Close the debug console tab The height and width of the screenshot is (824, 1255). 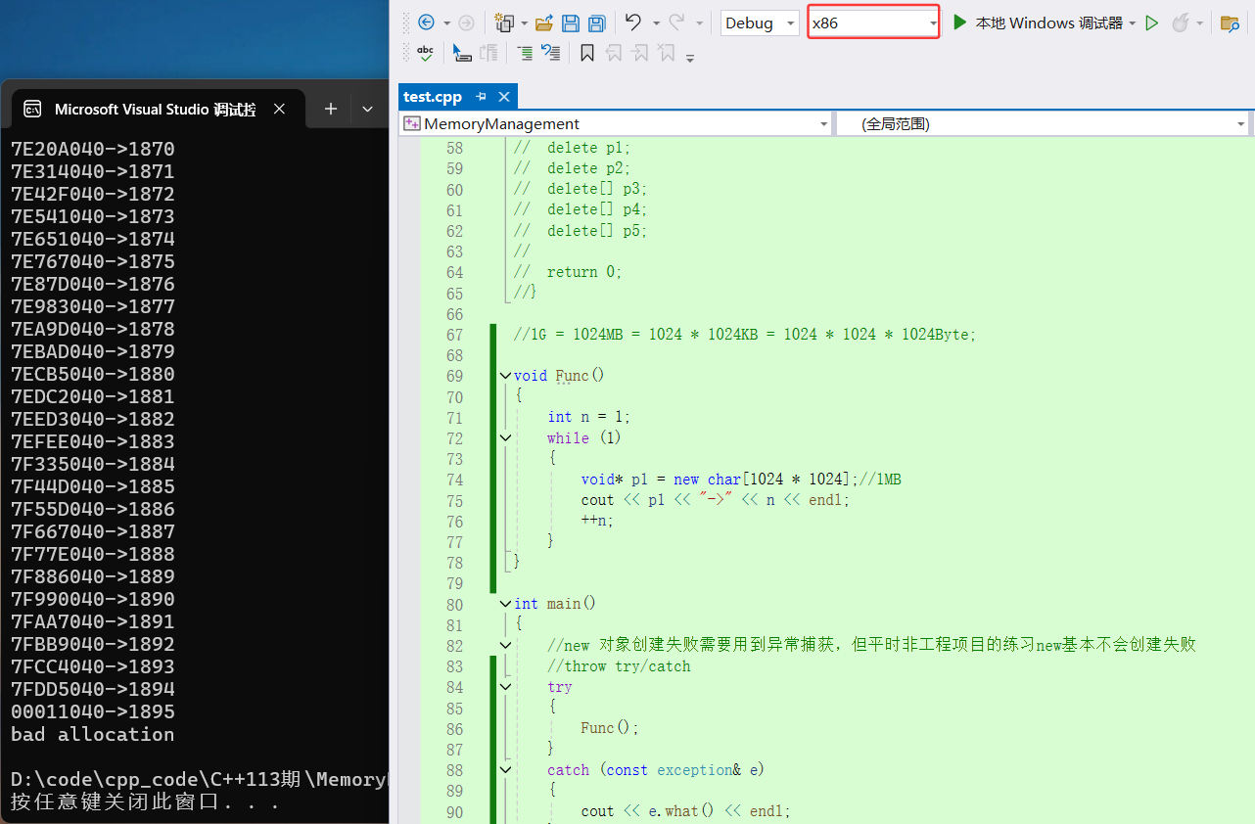click(x=279, y=109)
